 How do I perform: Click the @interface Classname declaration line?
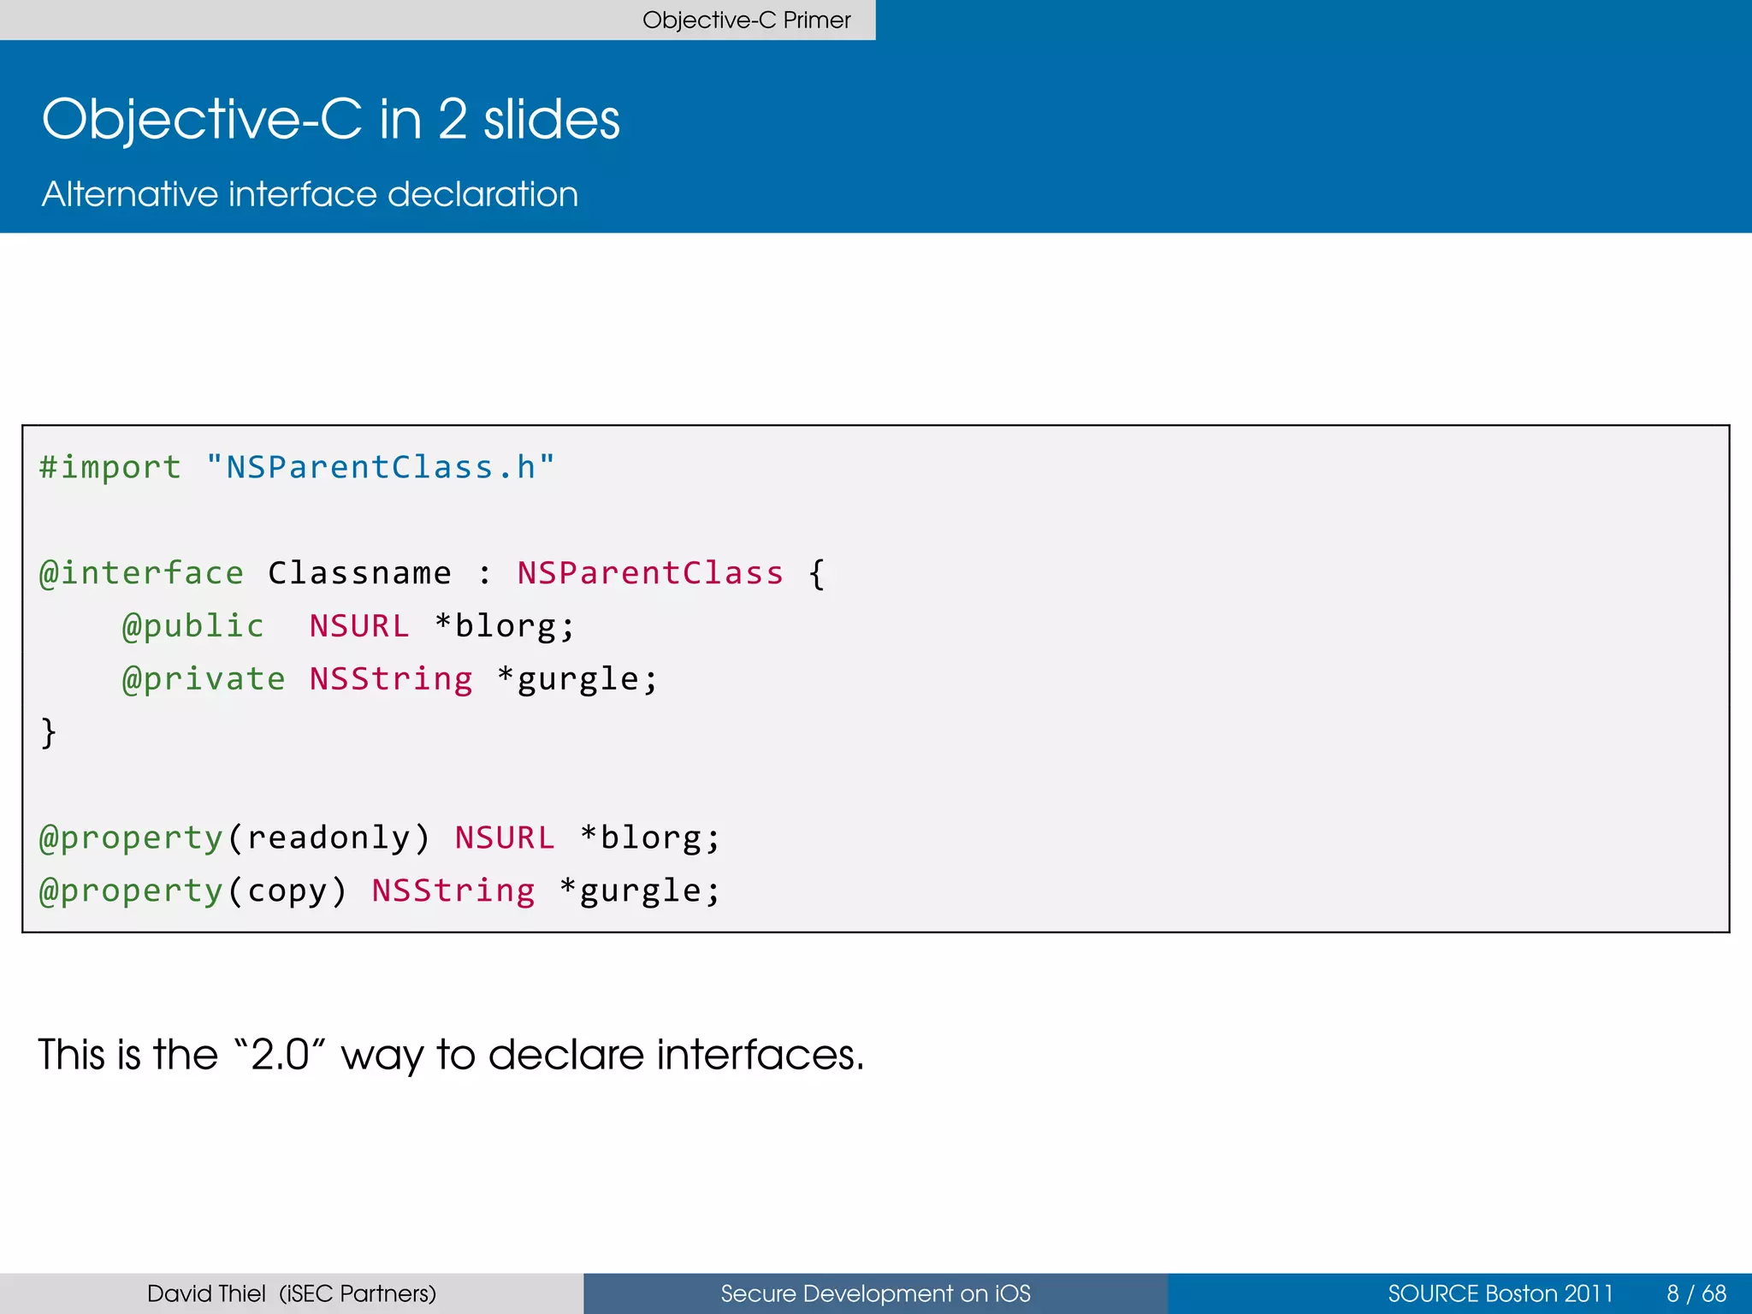pyautogui.click(x=432, y=573)
